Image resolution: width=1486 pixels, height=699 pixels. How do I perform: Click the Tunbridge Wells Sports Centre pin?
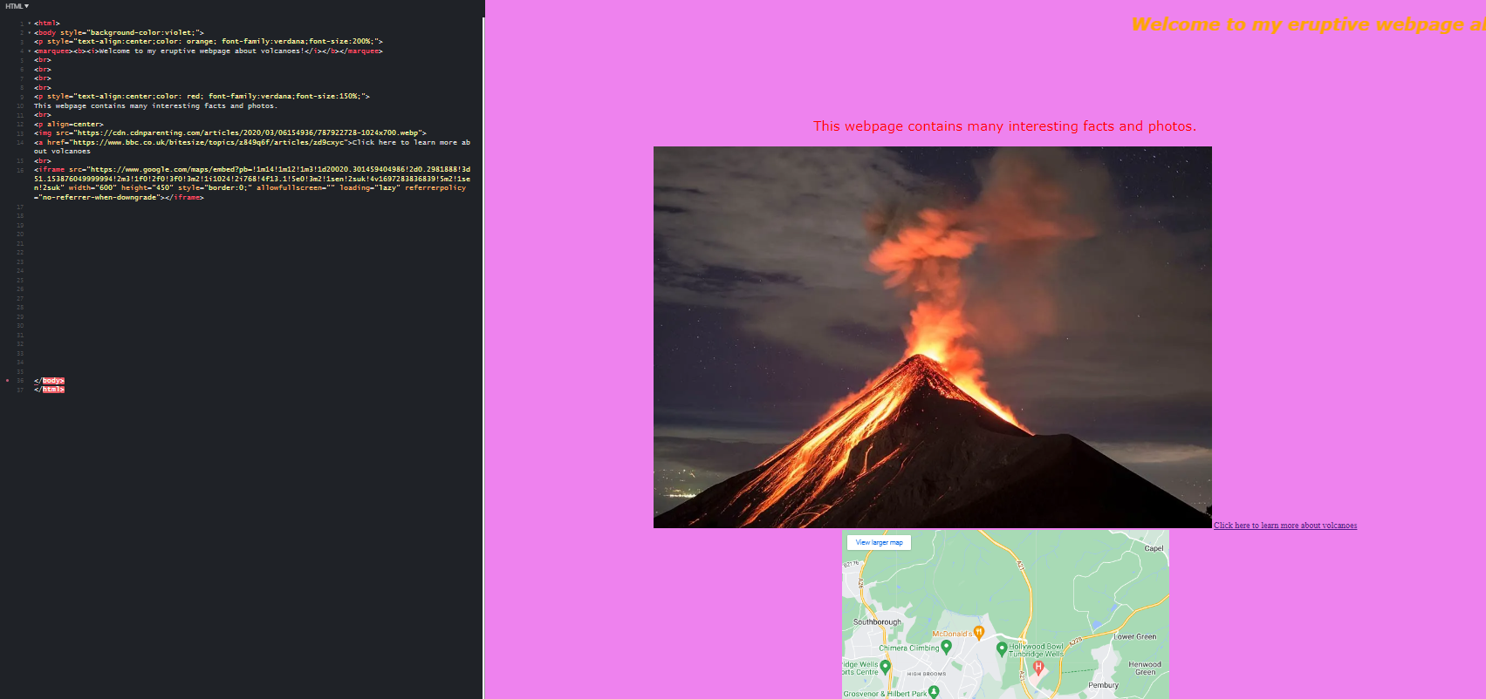tap(885, 667)
